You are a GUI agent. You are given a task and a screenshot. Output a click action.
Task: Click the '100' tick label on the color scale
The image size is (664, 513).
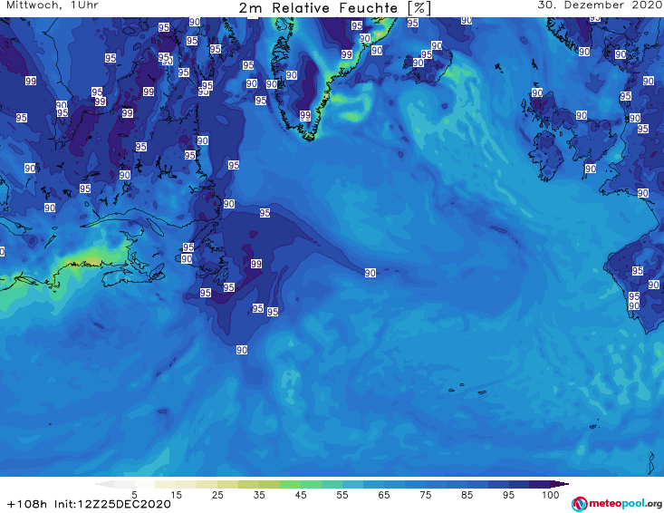point(551,495)
